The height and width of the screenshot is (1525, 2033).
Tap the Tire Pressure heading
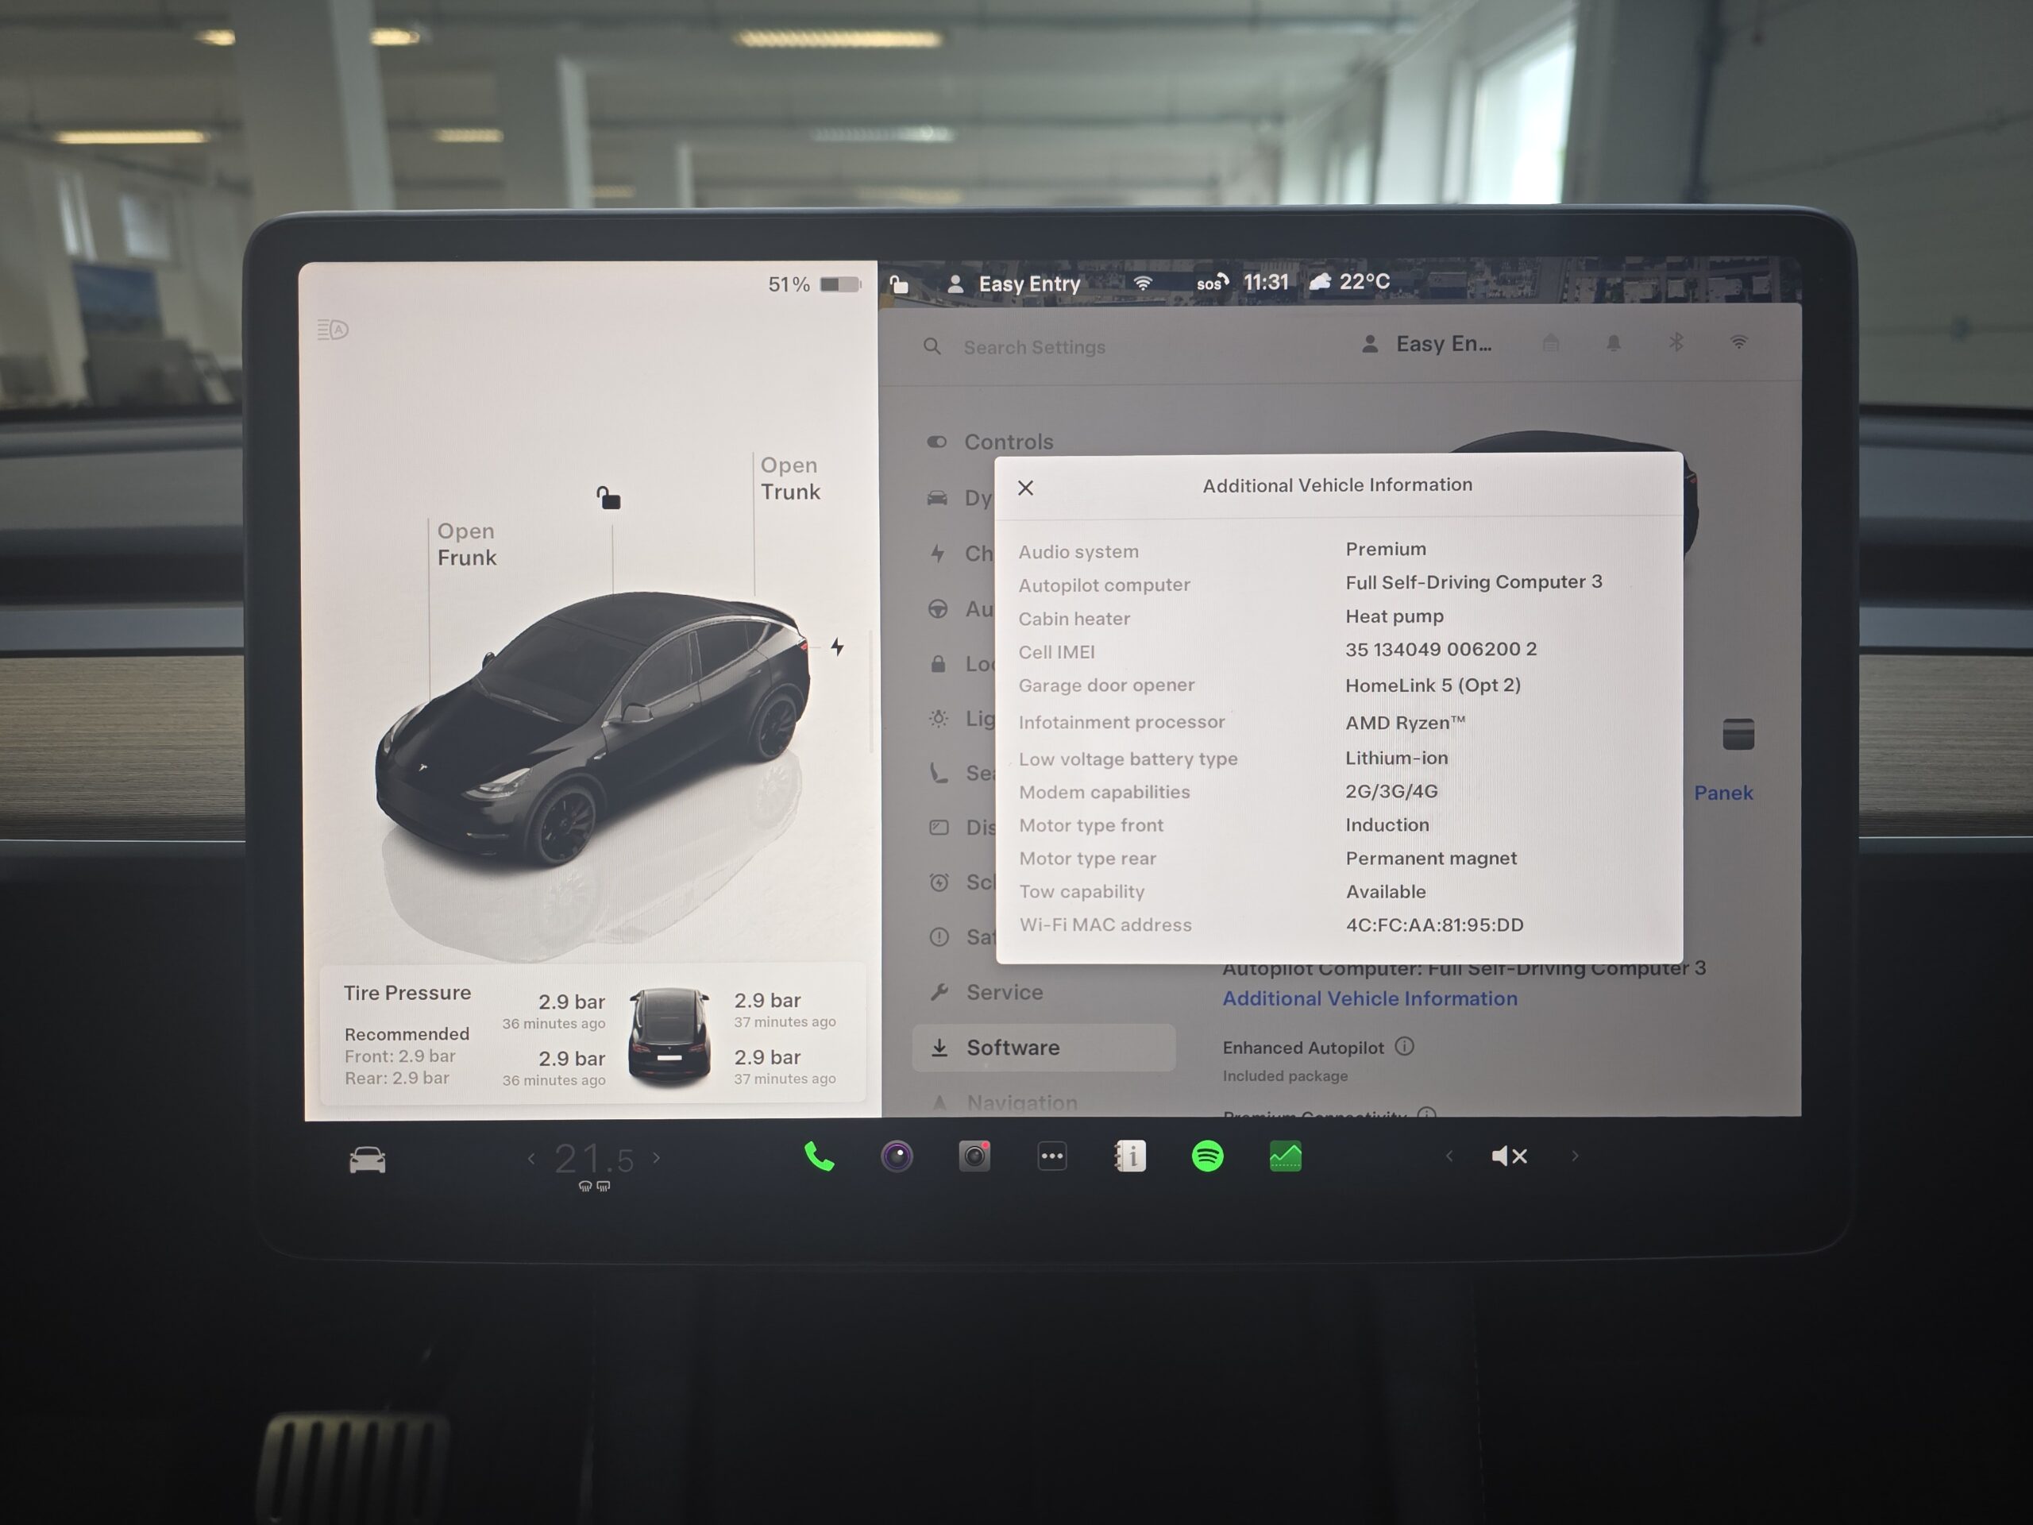point(407,993)
